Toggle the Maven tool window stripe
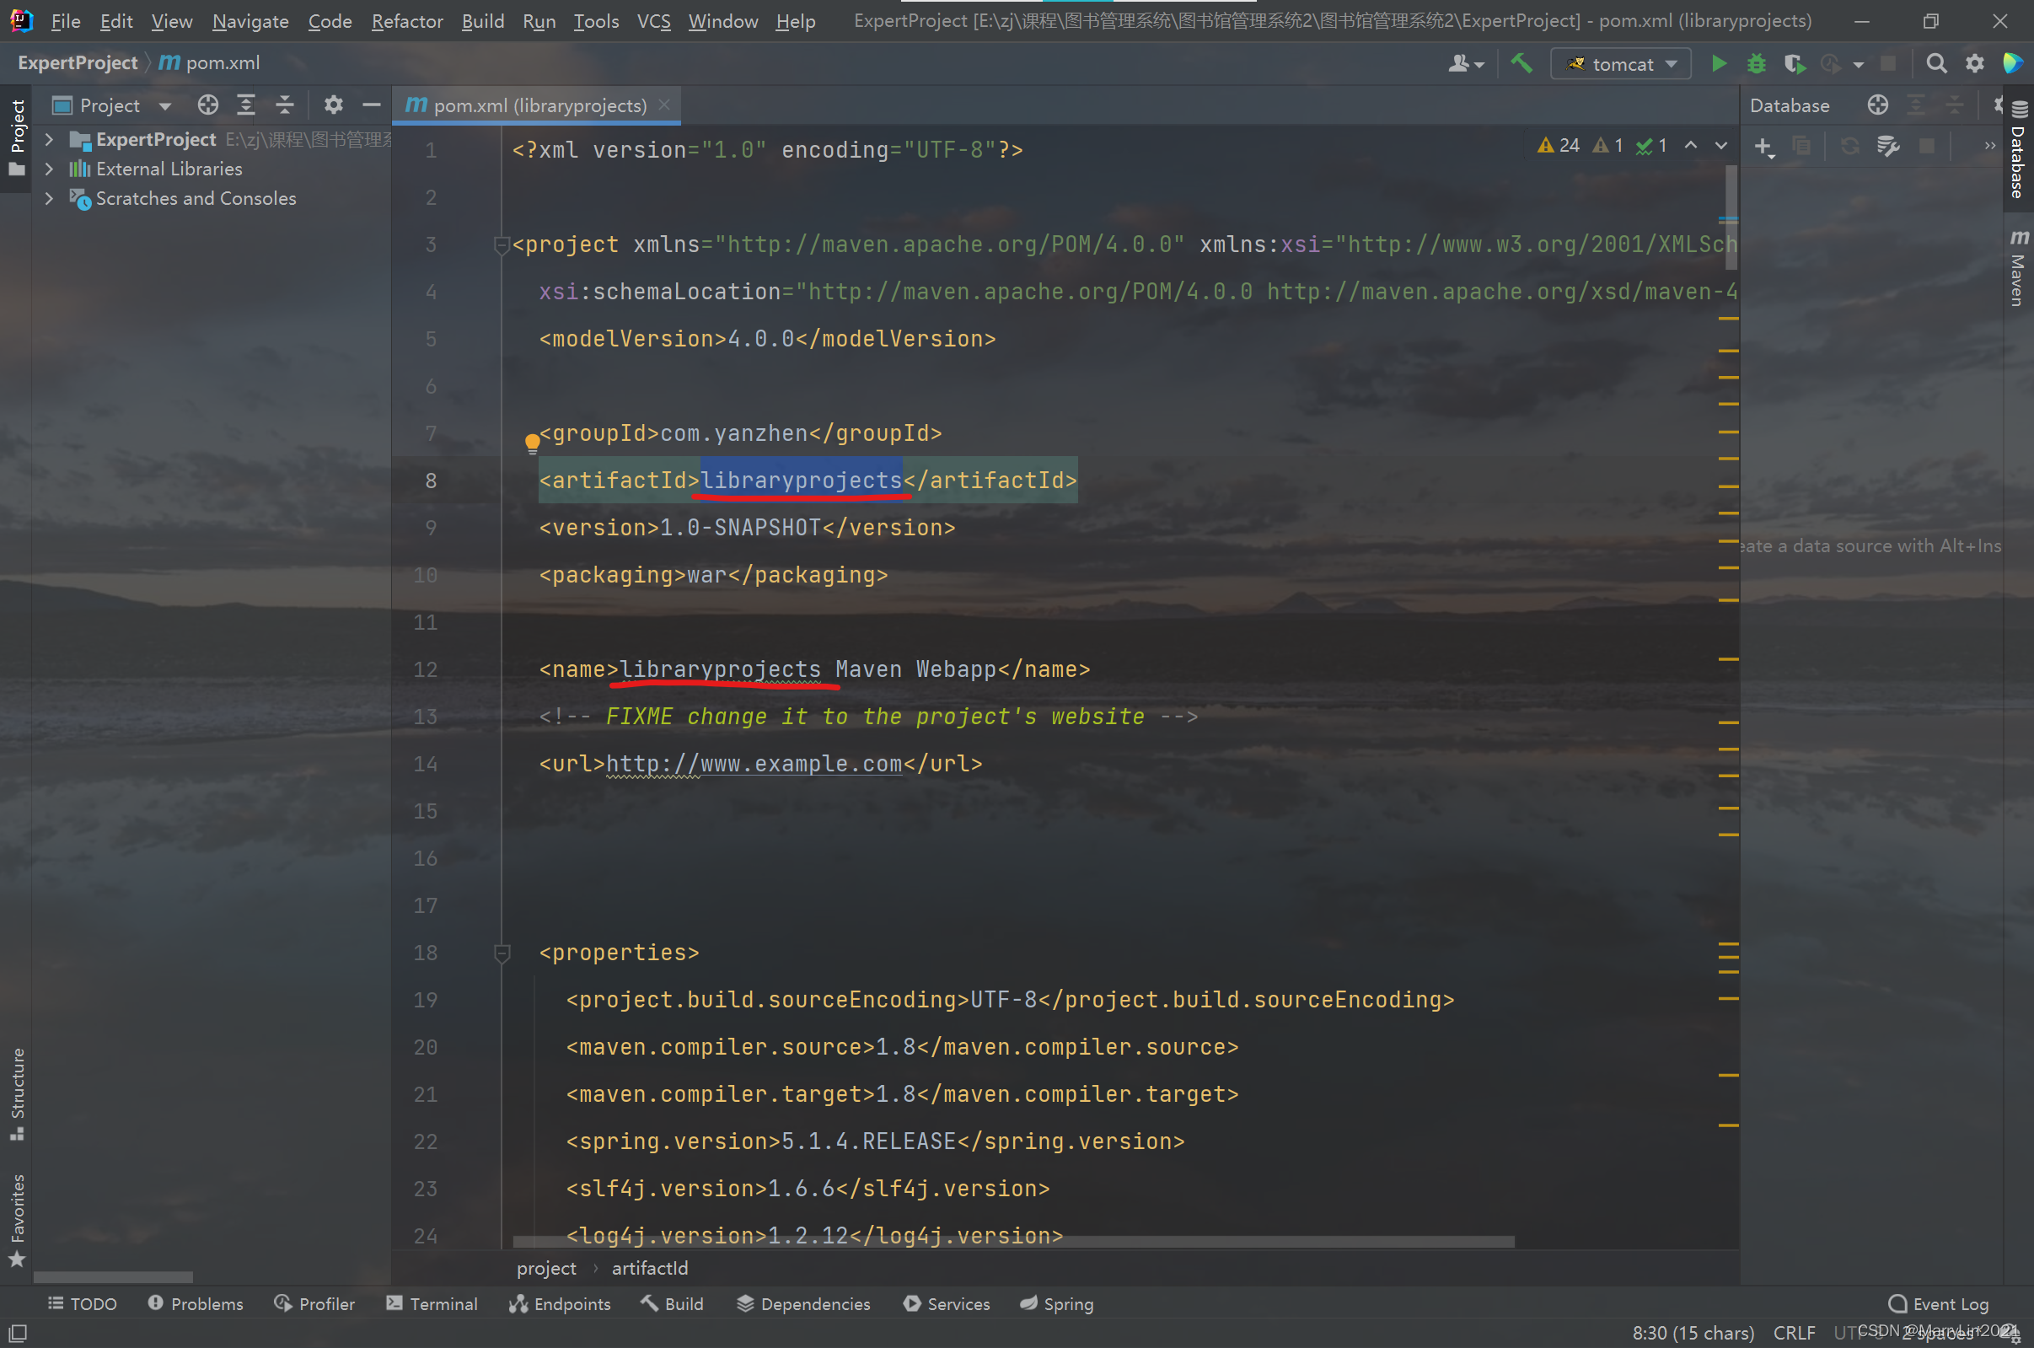 pyautogui.click(x=2018, y=268)
